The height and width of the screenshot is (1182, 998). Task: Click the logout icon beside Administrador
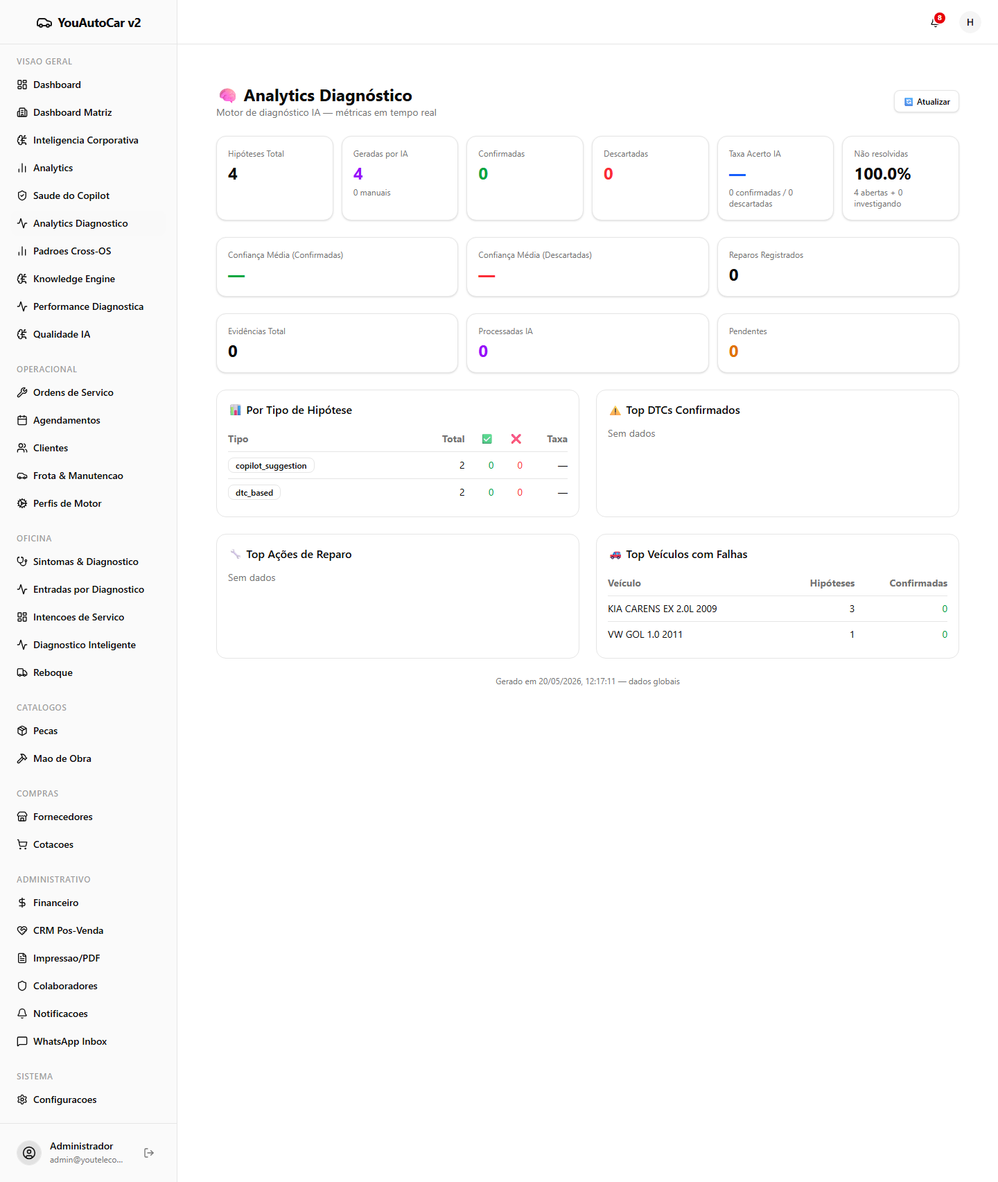tap(149, 1153)
